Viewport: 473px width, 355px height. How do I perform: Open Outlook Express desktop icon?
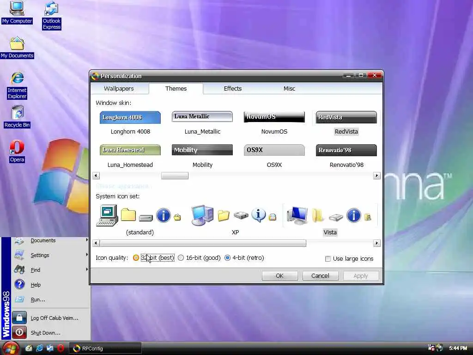pos(52,15)
